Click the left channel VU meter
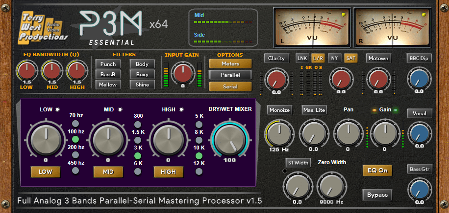 [312, 28]
